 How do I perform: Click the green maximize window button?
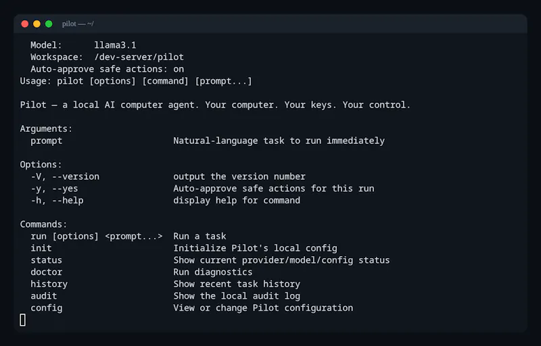(x=49, y=24)
